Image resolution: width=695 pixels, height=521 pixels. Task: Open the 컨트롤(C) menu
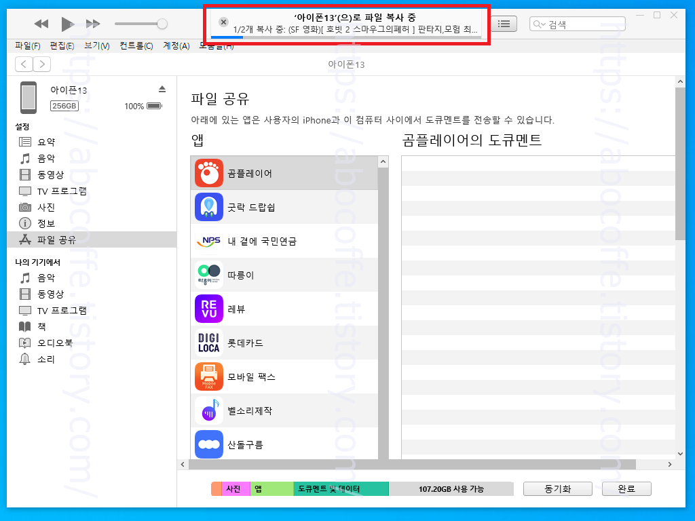click(x=136, y=45)
